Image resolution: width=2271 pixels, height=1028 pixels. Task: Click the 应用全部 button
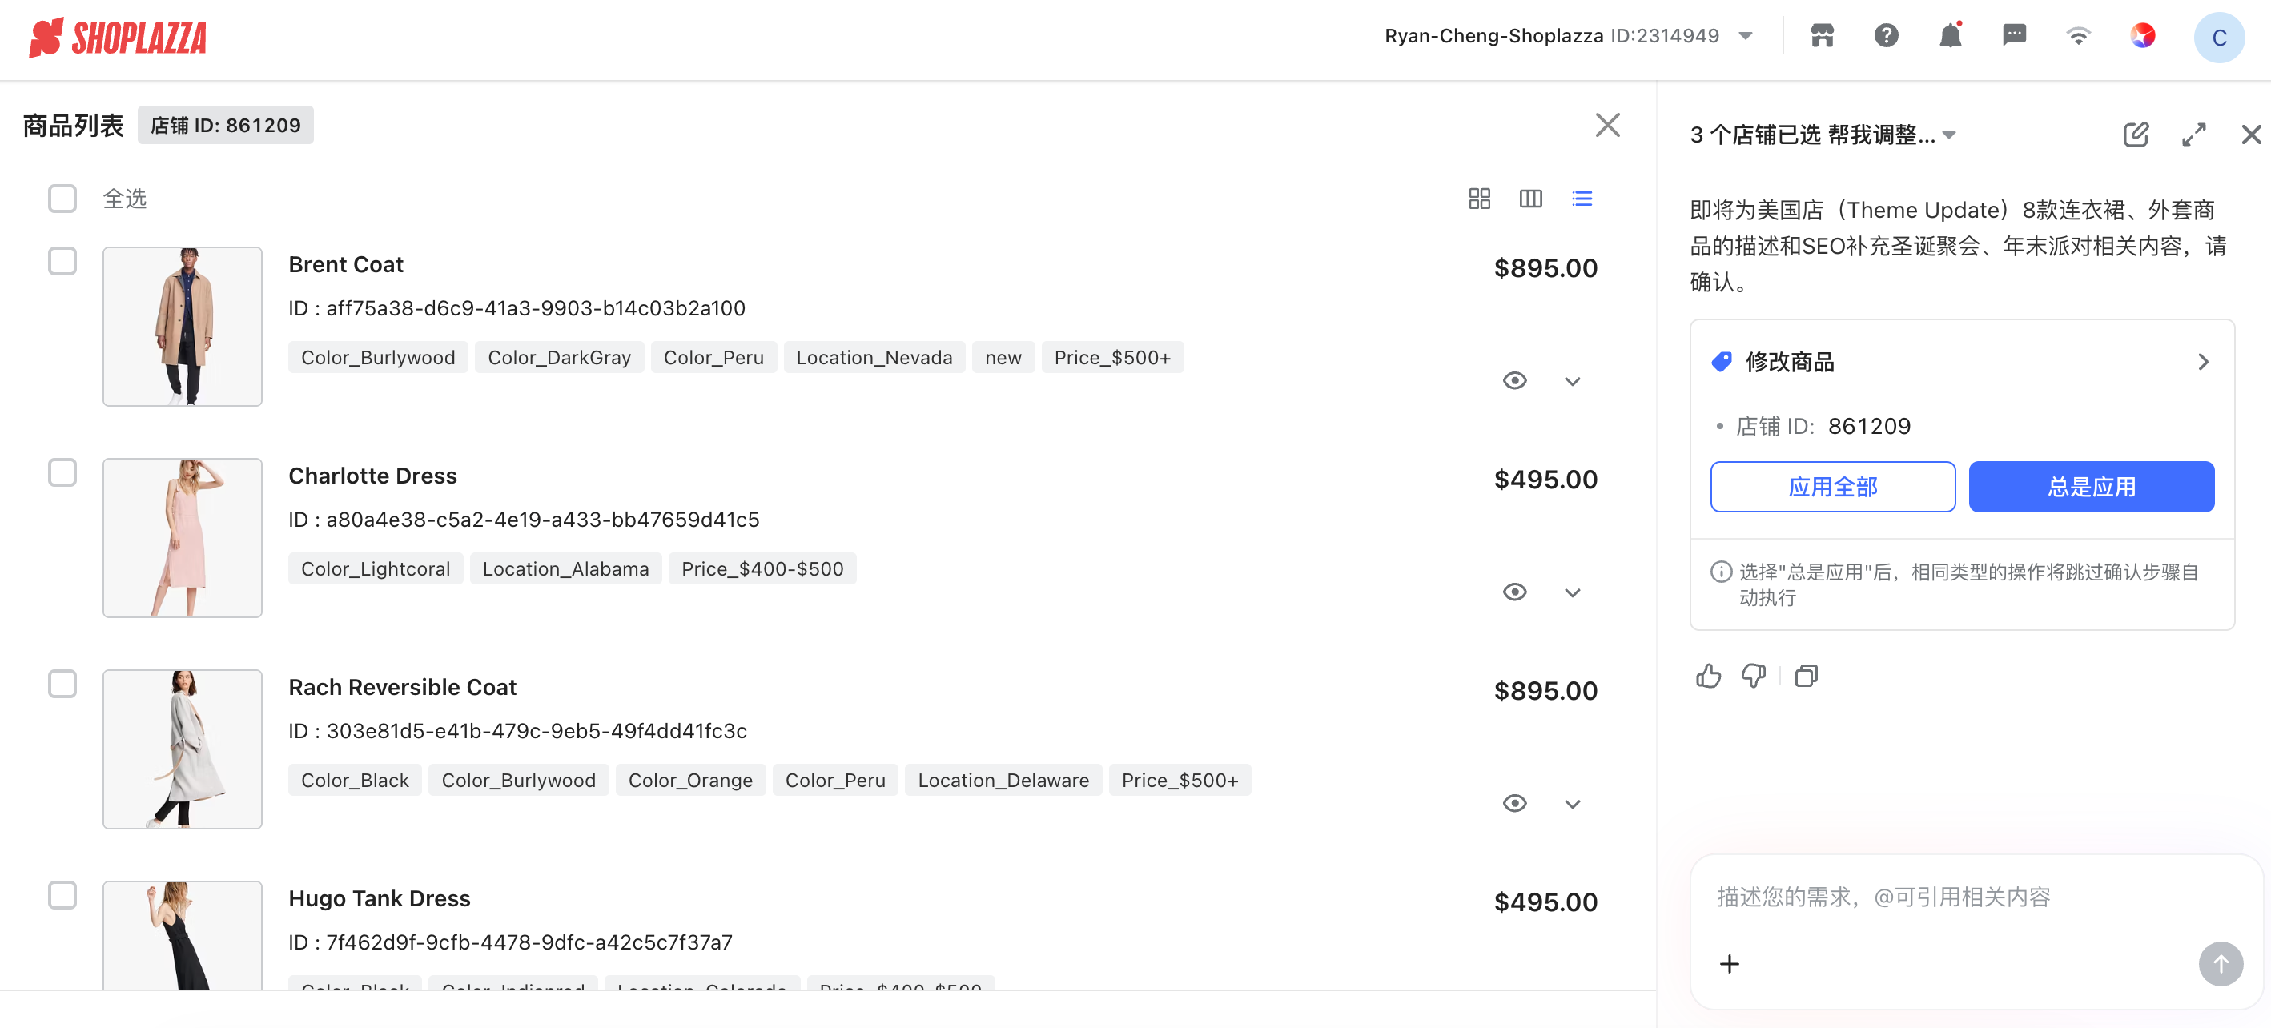(x=1832, y=487)
